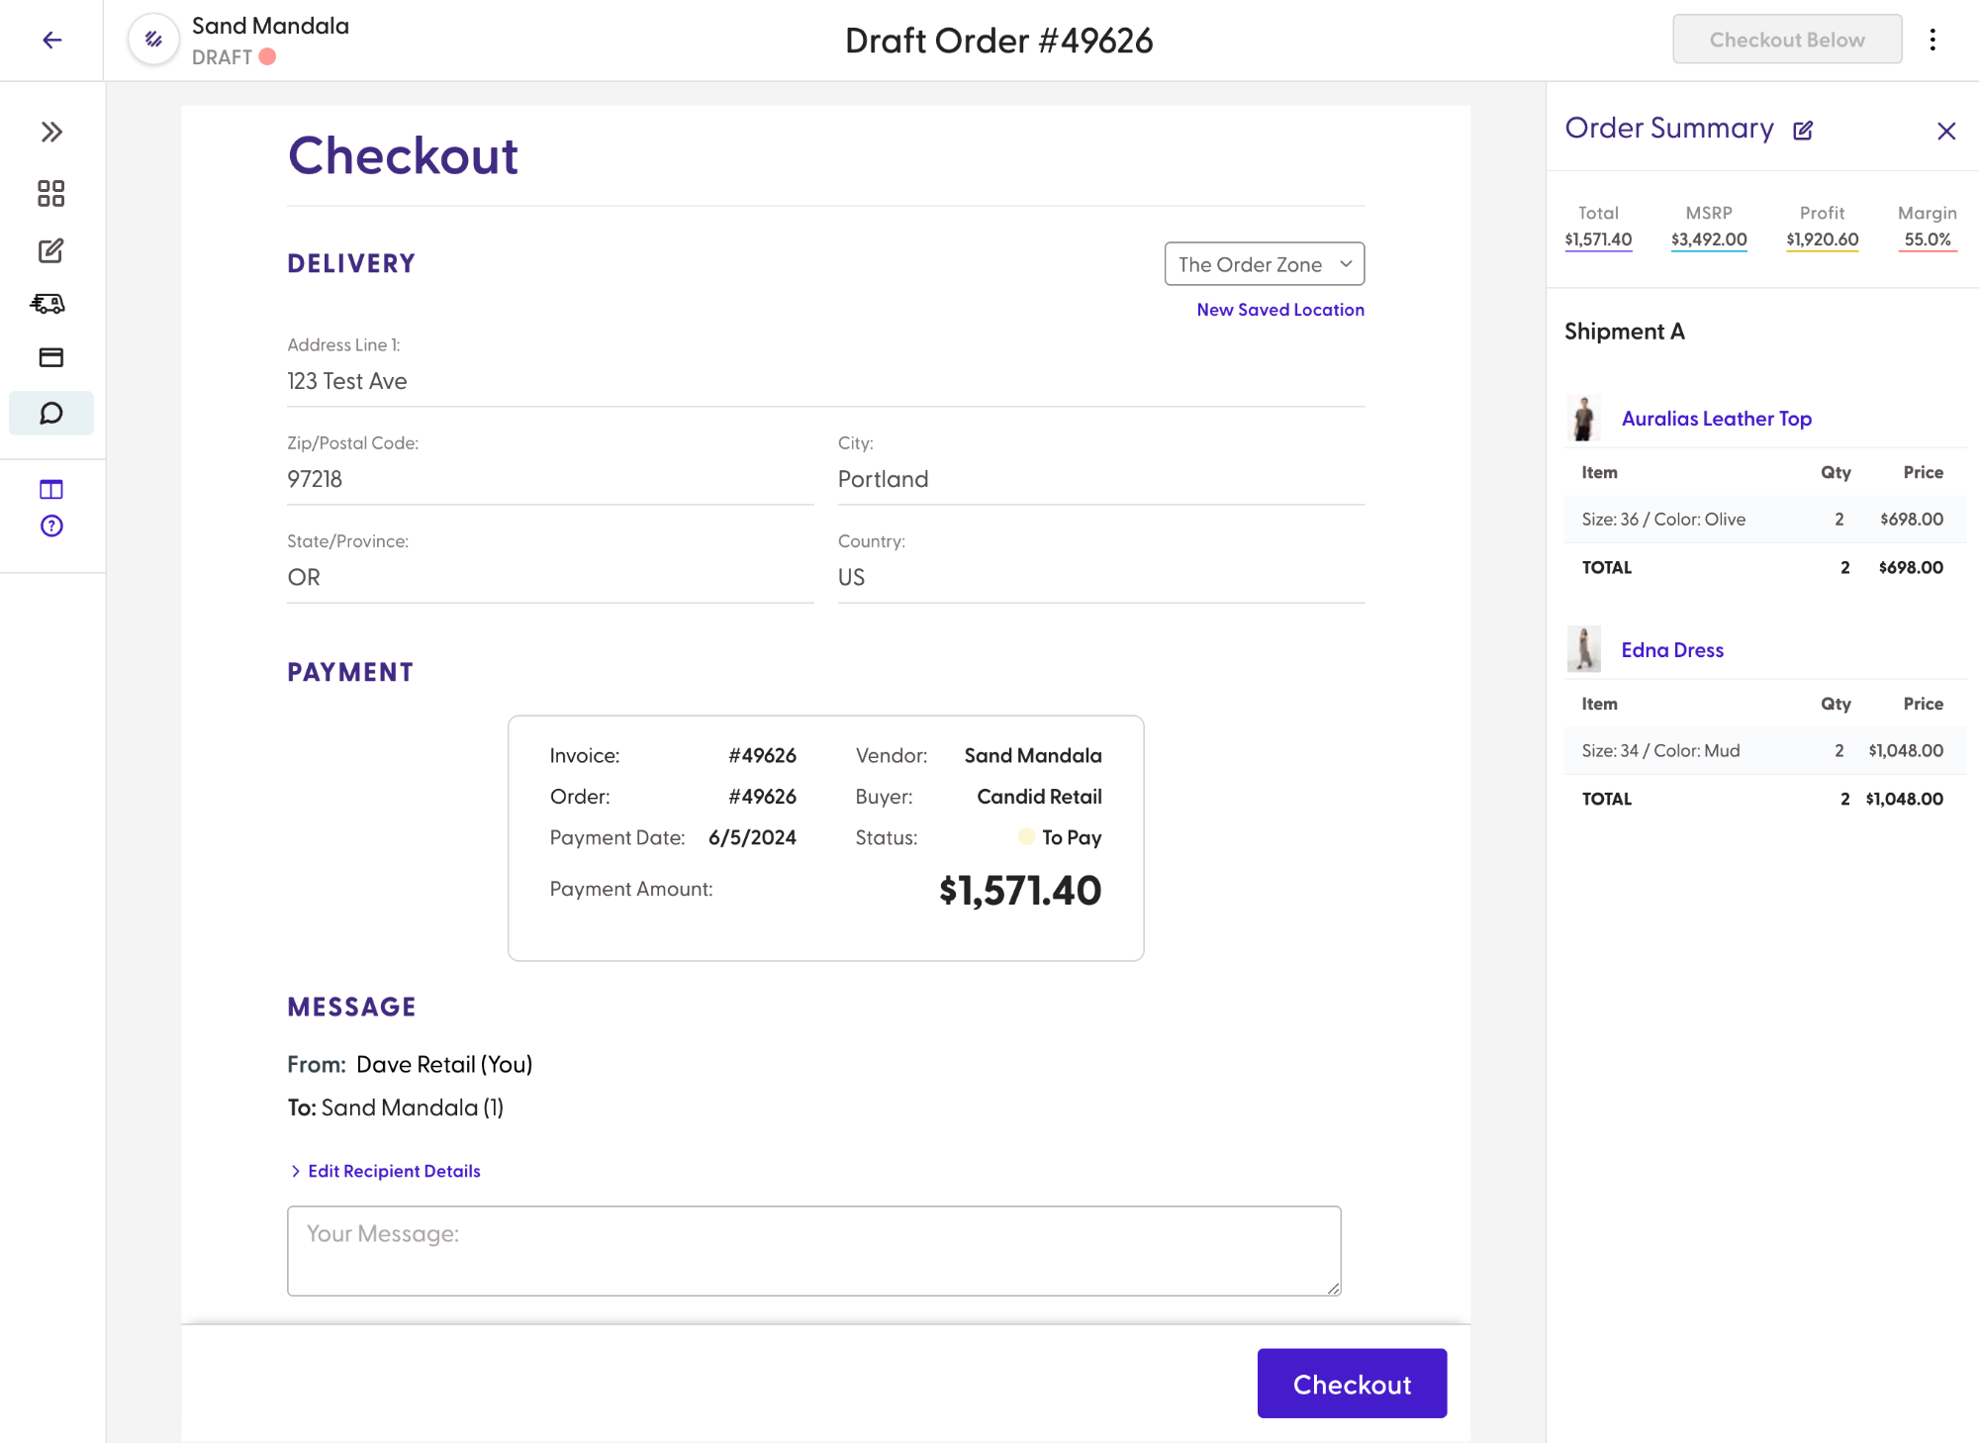Screen dimensions: 1979x1443
Task: Click the Edna Dress thumbnail
Action: tap(1584, 649)
